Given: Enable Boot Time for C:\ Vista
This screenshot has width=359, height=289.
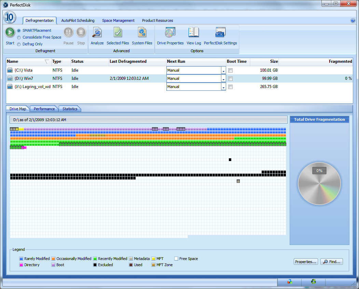Looking at the screenshot, I should point(231,70).
